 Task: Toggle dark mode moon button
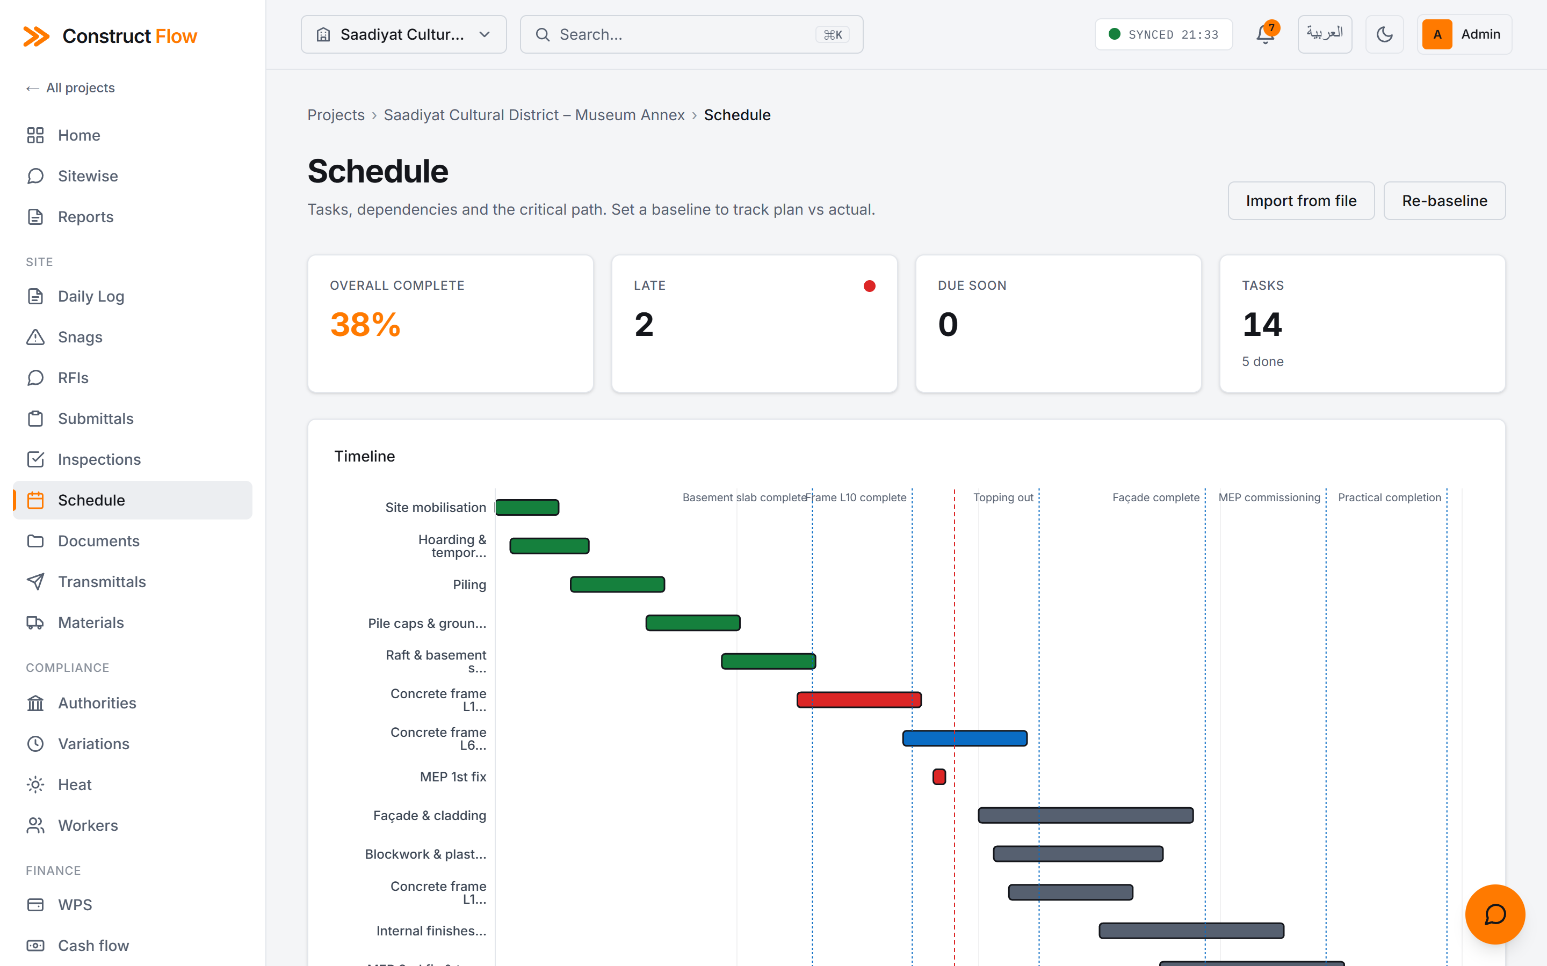click(1385, 34)
